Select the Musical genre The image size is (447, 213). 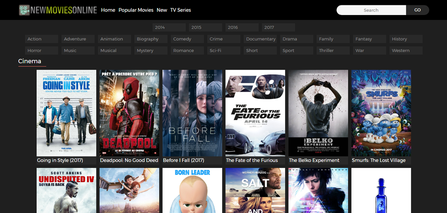[x=115, y=51]
